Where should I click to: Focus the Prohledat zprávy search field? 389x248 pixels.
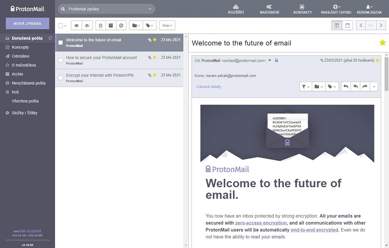pos(106,9)
